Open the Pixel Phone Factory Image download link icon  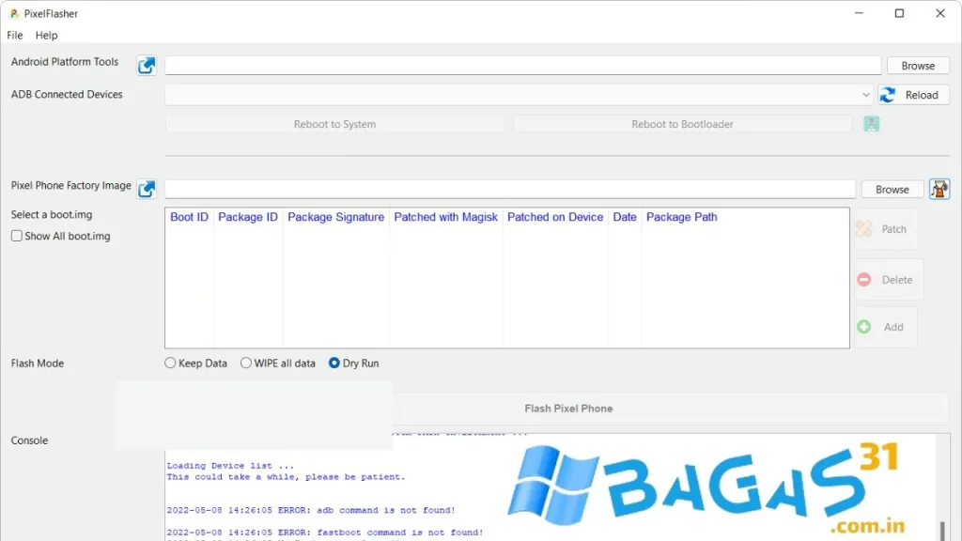[x=147, y=189]
